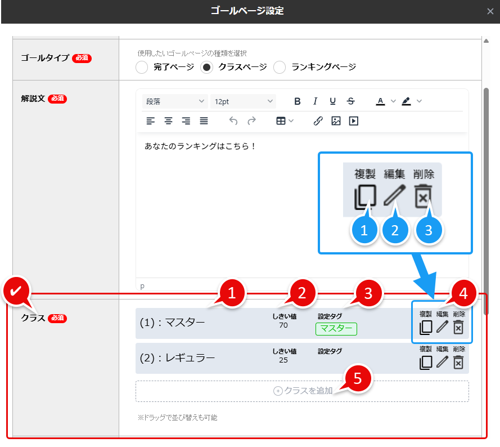Screen dimensions: 500x447
Task: Apply italic formatting in editor
Action: coord(315,101)
